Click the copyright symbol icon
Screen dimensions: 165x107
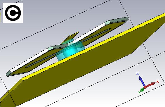[x=13, y=13]
